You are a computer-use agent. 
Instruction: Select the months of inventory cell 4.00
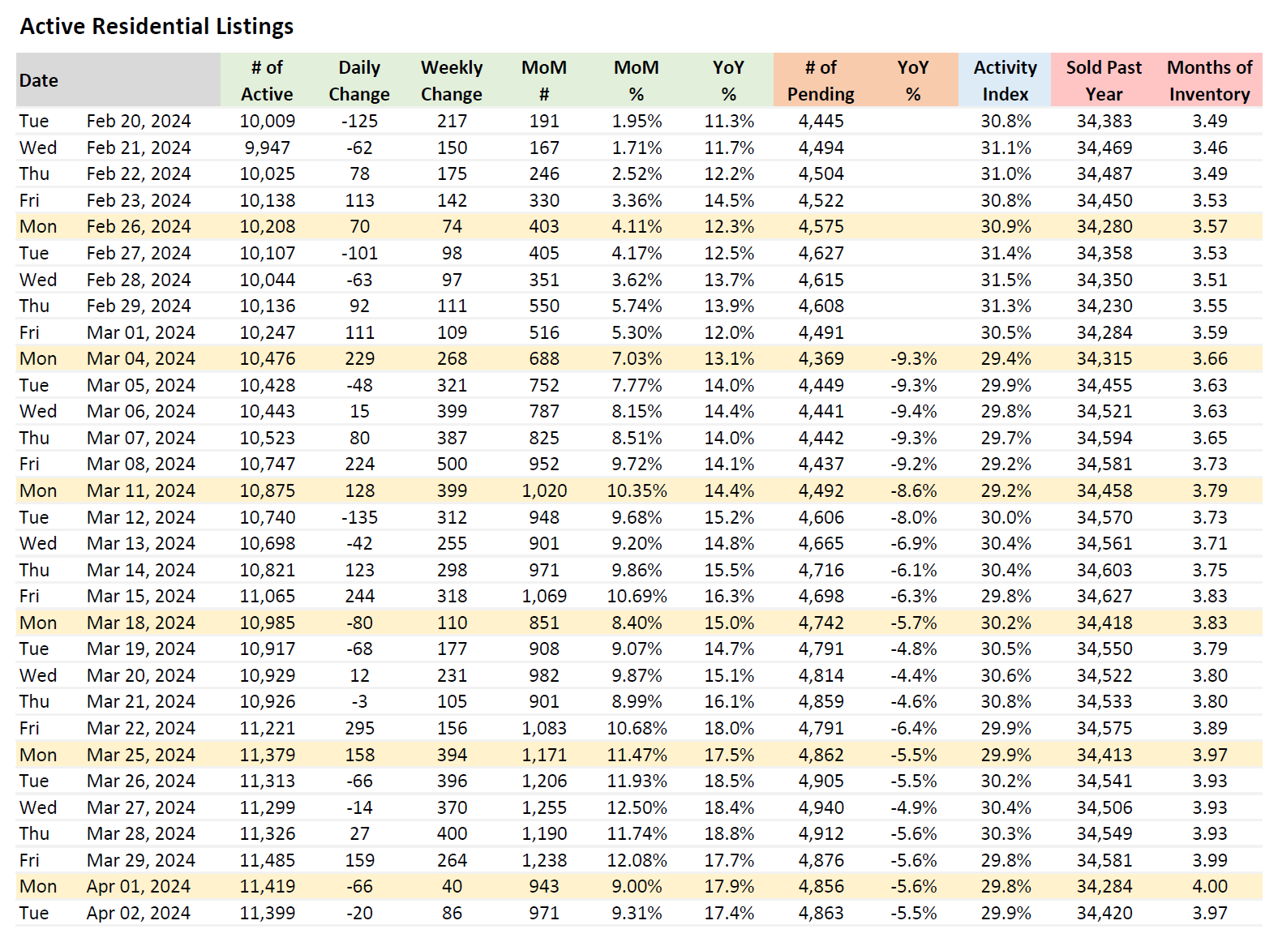tap(1210, 887)
